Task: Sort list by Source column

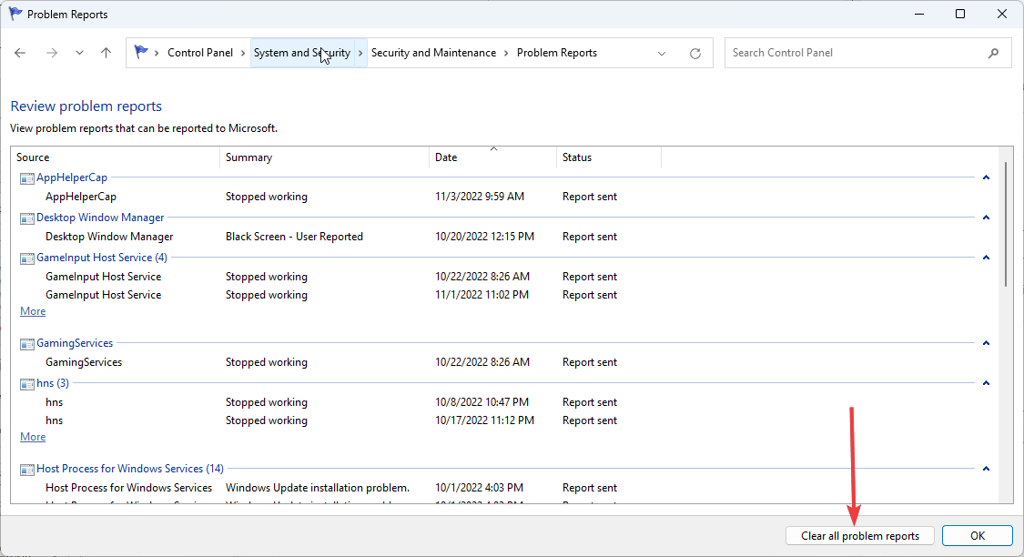Action: pos(115,157)
